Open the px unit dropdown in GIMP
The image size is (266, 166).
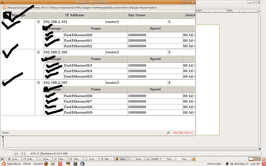click(x=19, y=153)
